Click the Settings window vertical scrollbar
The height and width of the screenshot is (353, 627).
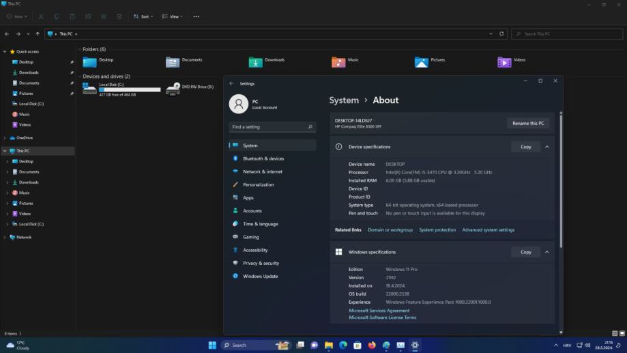pyautogui.click(x=561, y=181)
